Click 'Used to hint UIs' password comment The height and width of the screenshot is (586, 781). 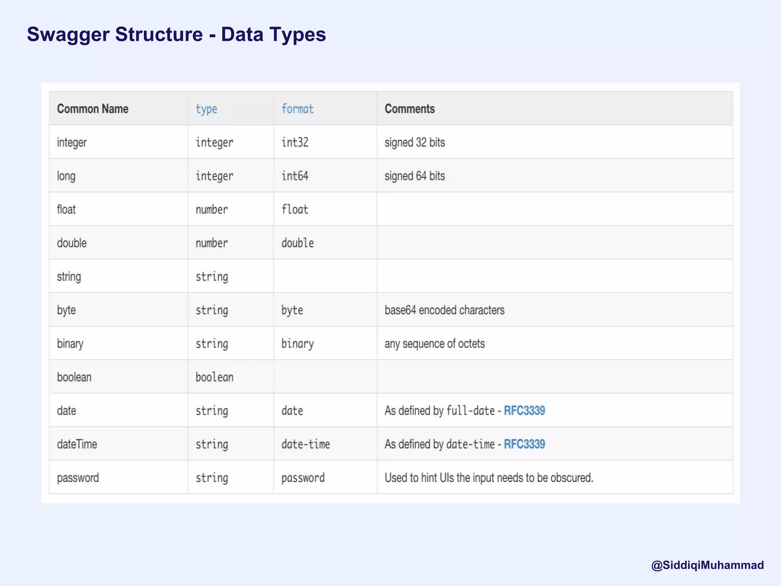pyautogui.click(x=489, y=478)
